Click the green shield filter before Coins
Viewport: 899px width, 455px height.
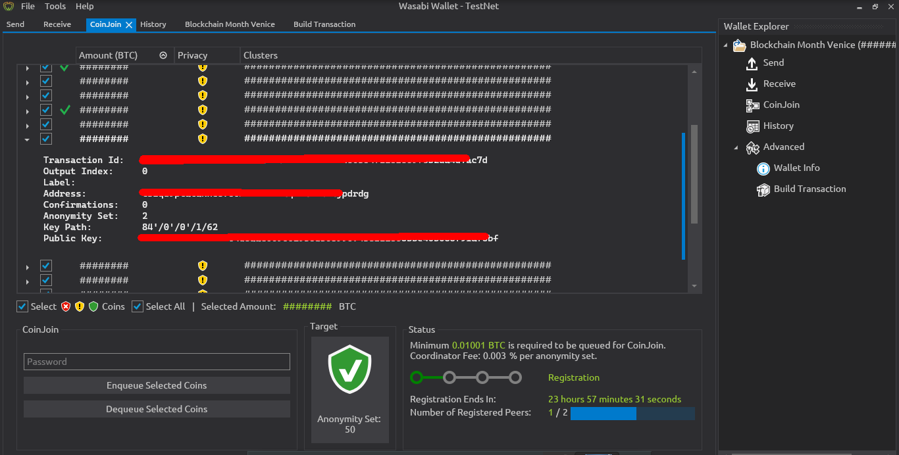(x=93, y=306)
